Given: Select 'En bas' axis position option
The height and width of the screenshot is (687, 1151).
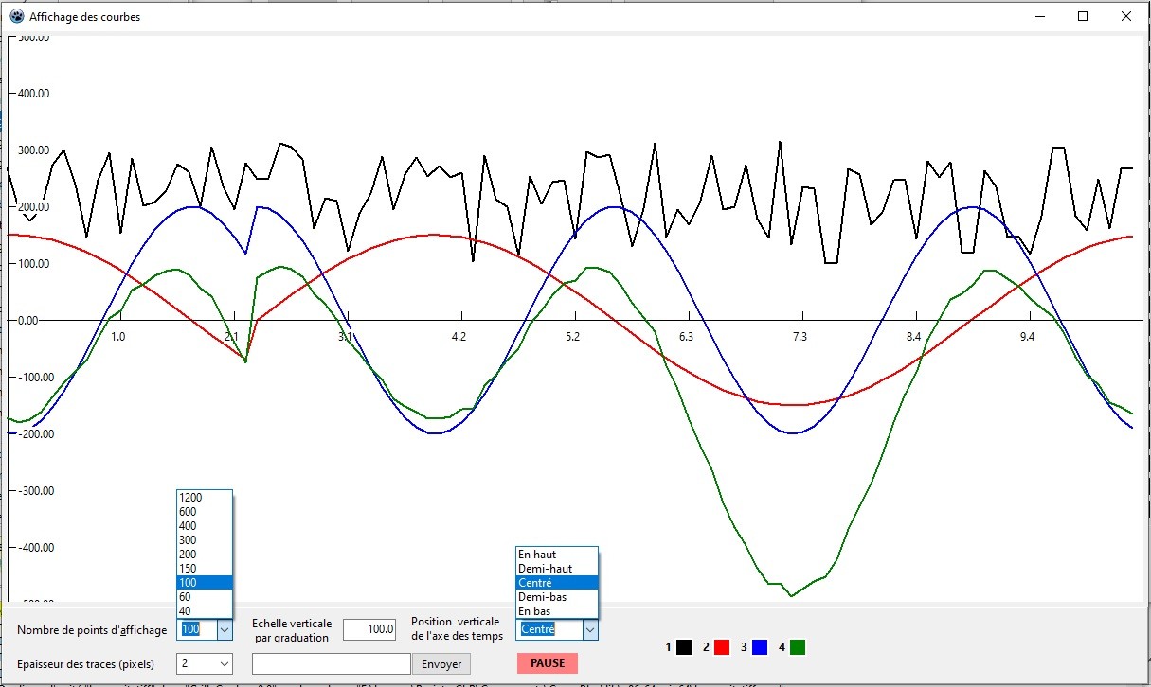Looking at the screenshot, I should [x=557, y=611].
